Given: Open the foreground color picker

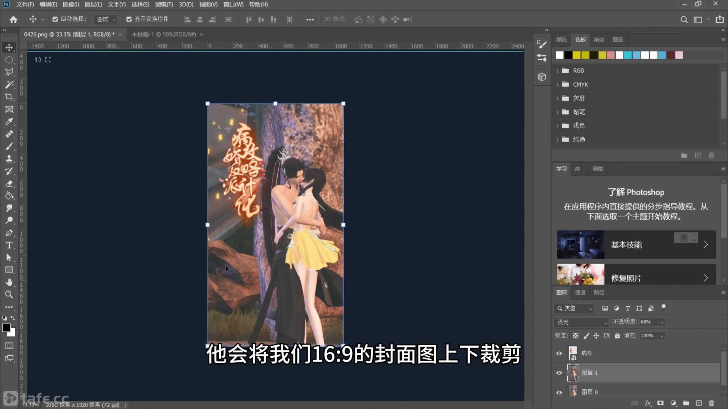Looking at the screenshot, I should (6, 328).
